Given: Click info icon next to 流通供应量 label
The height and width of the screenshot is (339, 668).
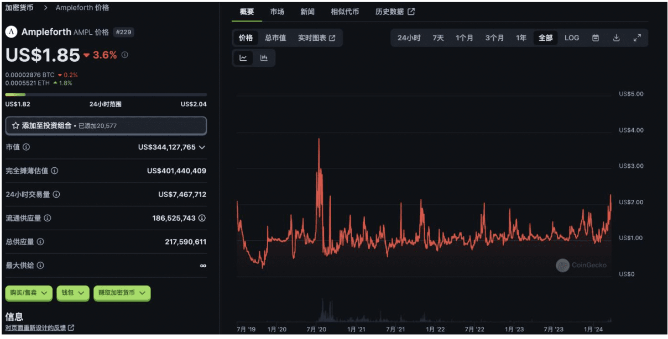Looking at the screenshot, I should pos(48,218).
